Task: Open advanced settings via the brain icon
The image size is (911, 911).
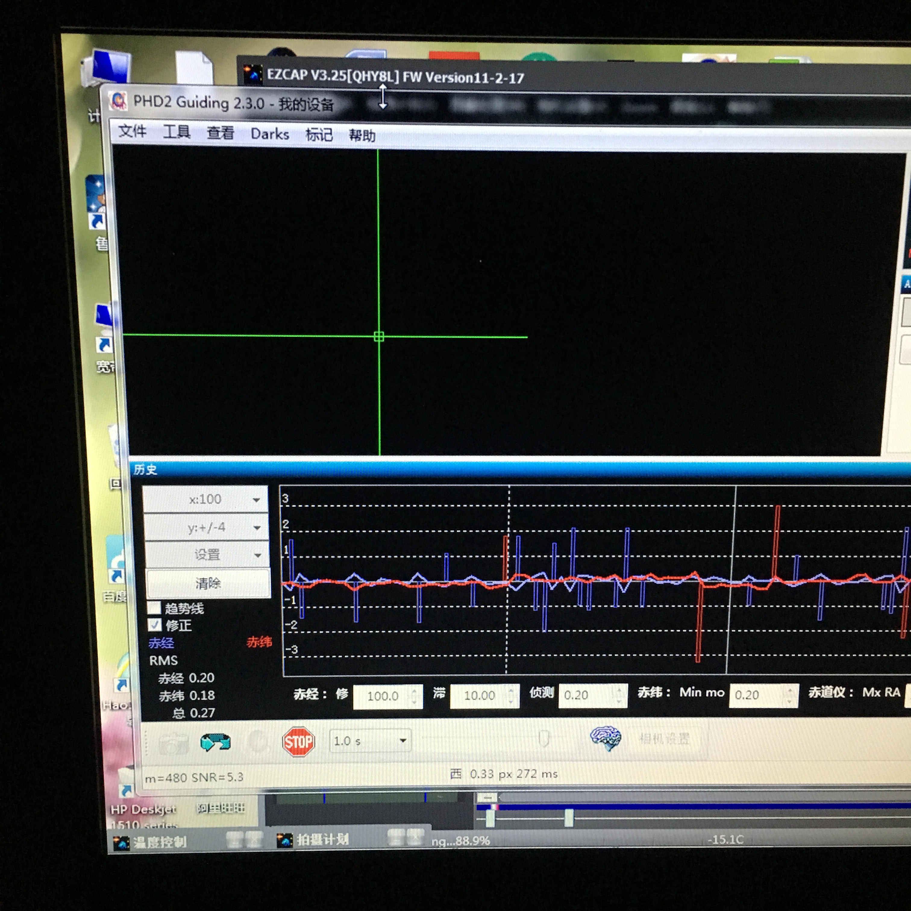Action: click(x=606, y=738)
